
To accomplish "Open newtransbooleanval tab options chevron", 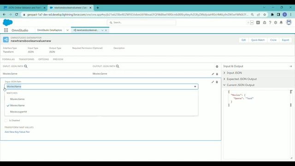I will click(x=102, y=30).
